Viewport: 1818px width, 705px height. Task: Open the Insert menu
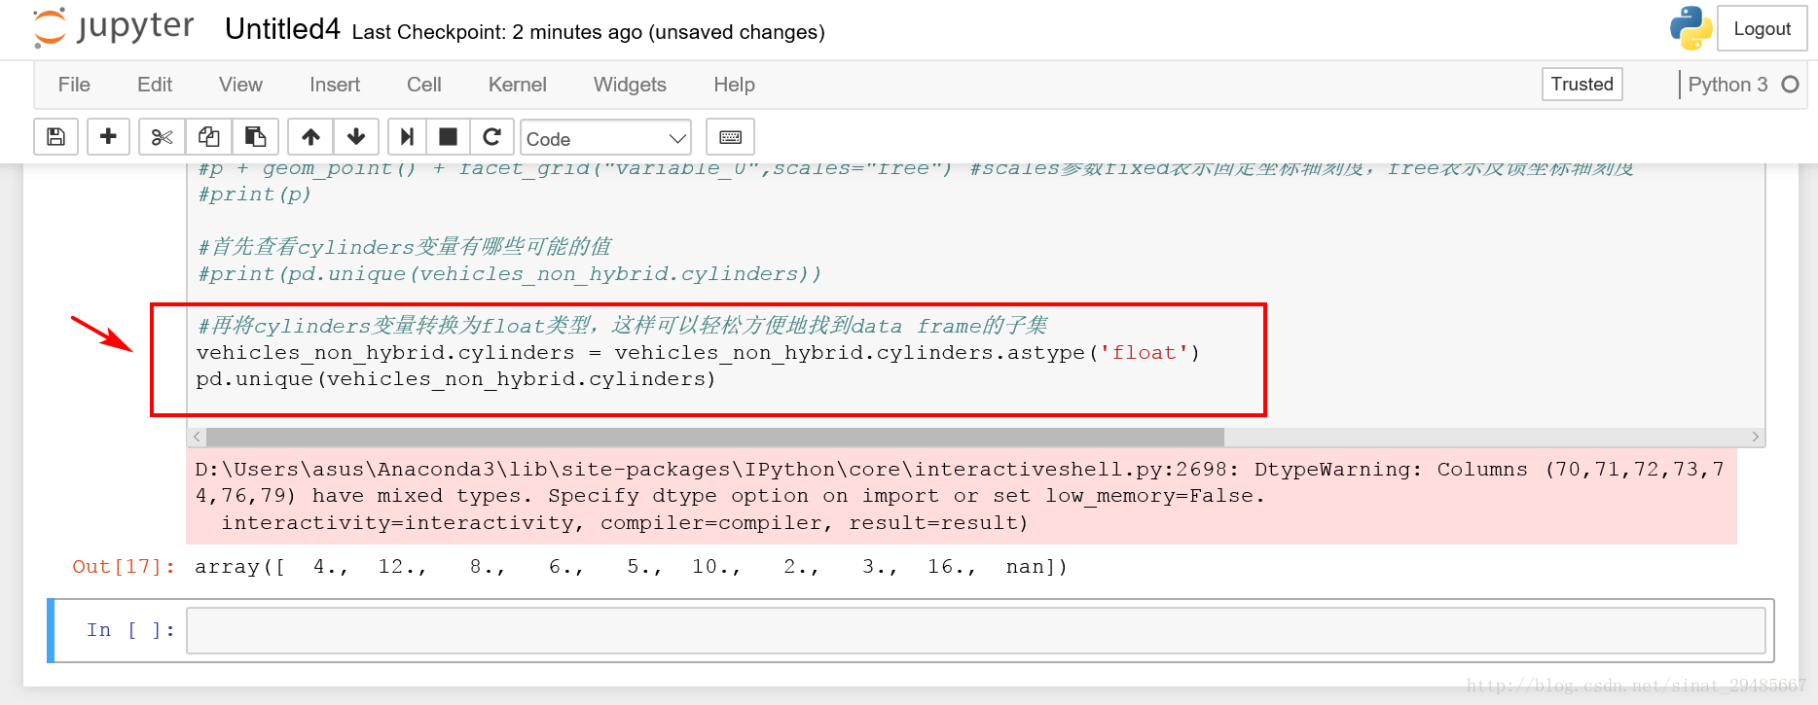[x=335, y=85]
